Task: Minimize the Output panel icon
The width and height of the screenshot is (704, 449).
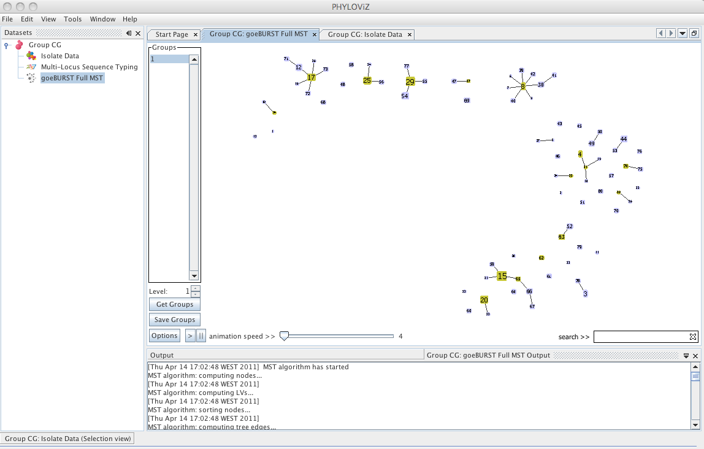Action: click(686, 356)
